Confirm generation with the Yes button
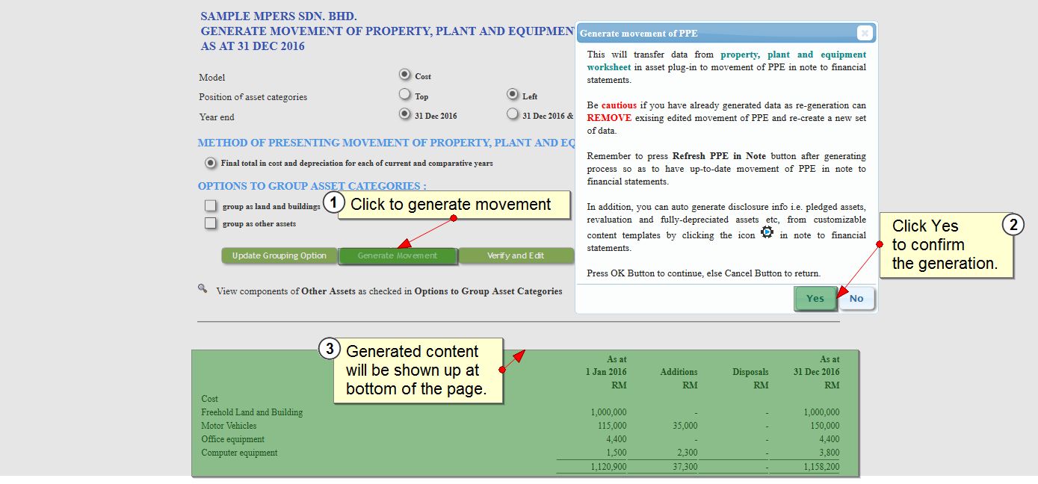This screenshot has height=484, width=1038. [815, 298]
